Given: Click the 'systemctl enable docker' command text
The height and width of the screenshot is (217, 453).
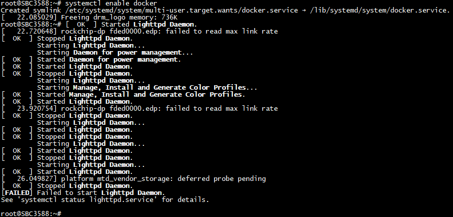Looking at the screenshot, I should [111, 4].
